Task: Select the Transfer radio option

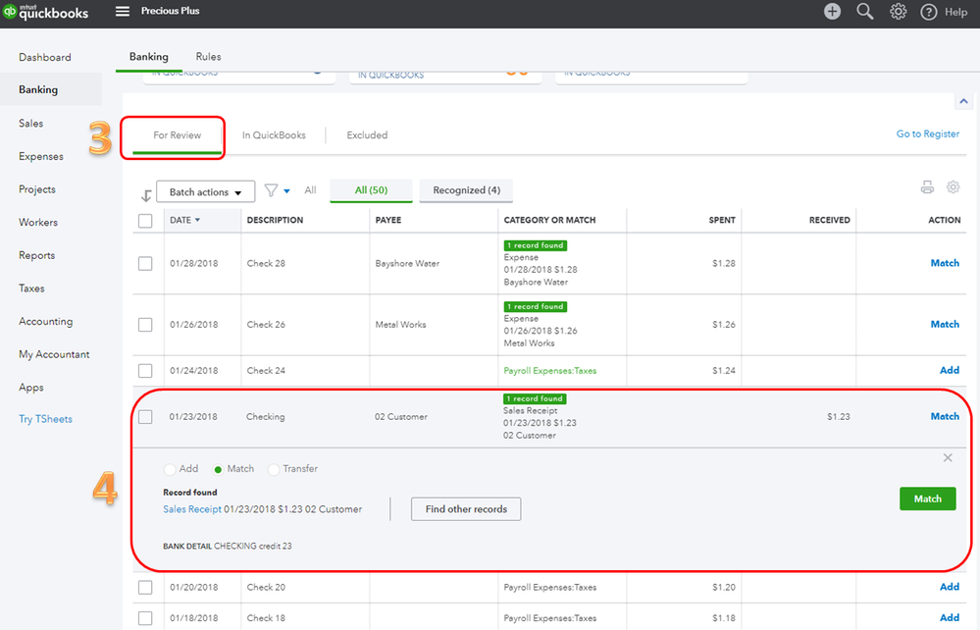Action: pyautogui.click(x=273, y=469)
